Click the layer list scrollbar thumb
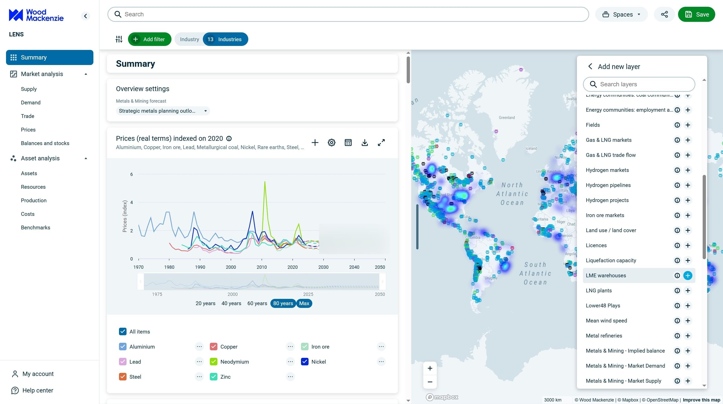The height and width of the screenshot is (404, 723). (704, 217)
